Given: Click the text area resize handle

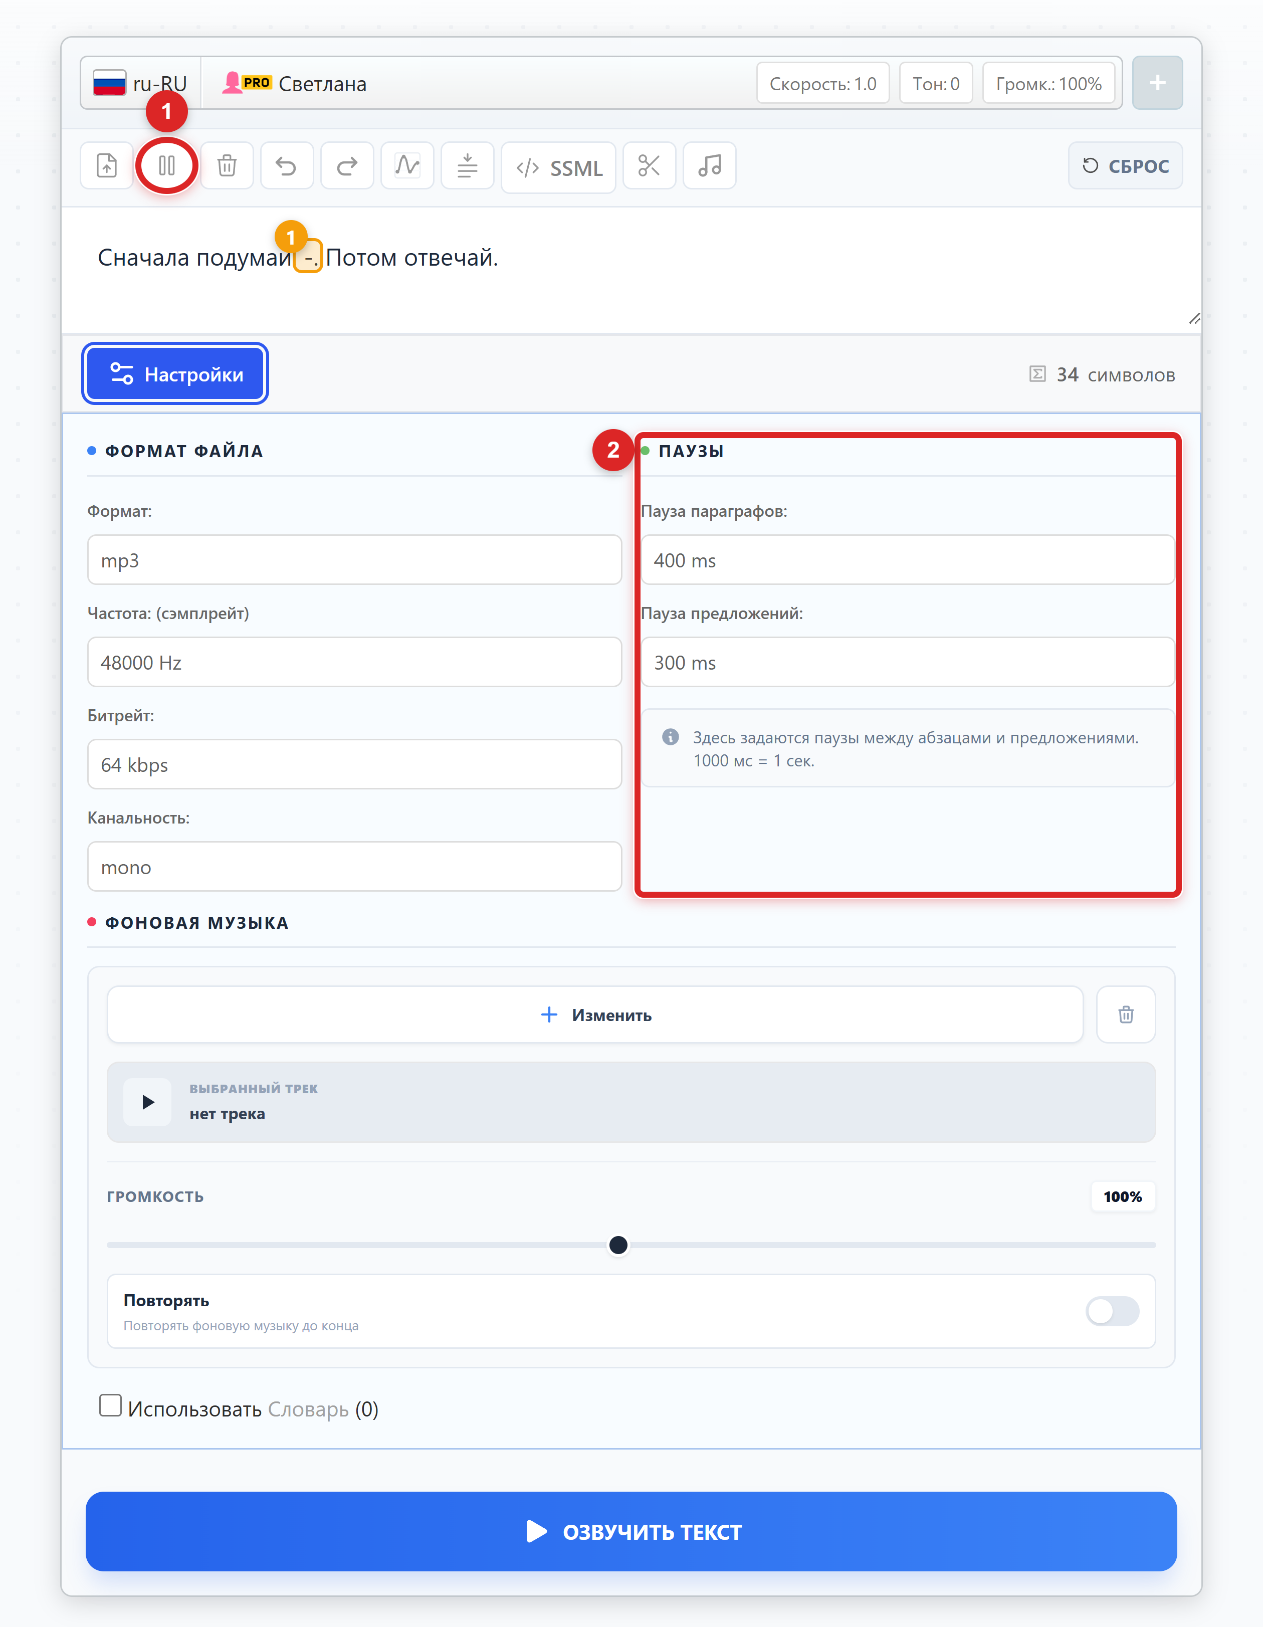Looking at the screenshot, I should (x=1194, y=319).
